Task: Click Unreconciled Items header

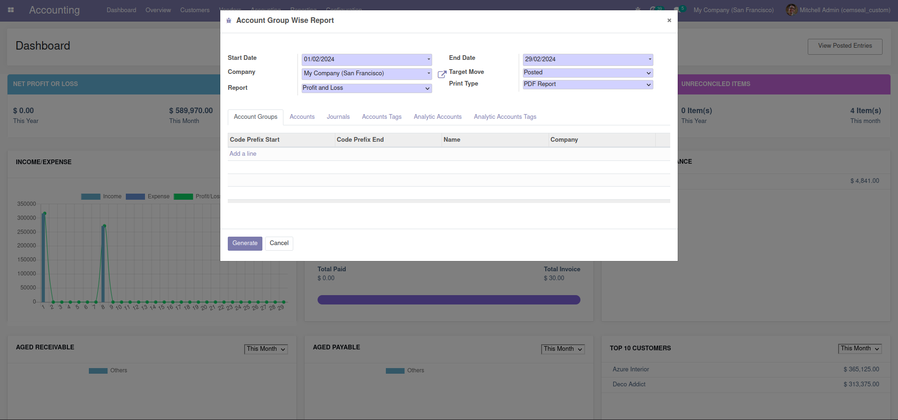Action: click(716, 84)
